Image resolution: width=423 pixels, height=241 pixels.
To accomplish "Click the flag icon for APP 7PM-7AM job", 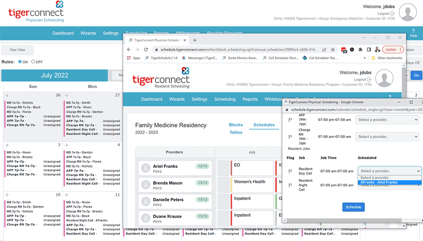I will [x=290, y=120].
